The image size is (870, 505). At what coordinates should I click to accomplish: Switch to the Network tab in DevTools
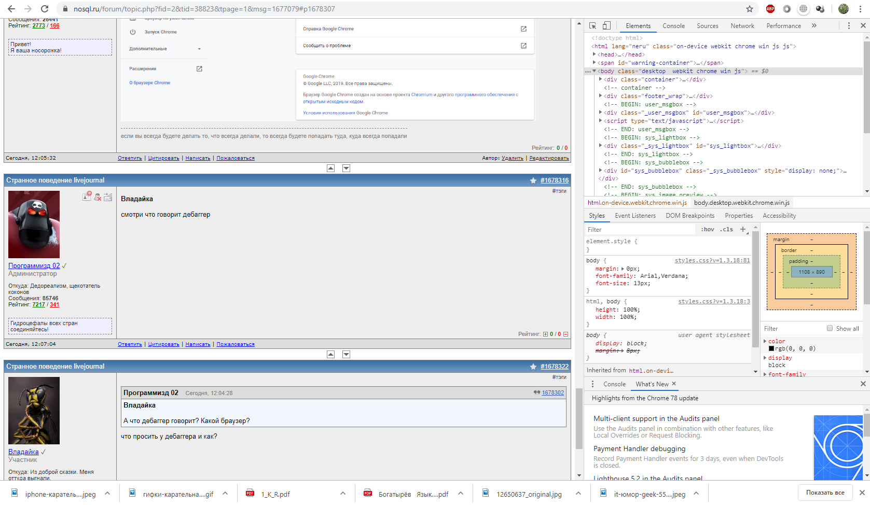pyautogui.click(x=742, y=25)
